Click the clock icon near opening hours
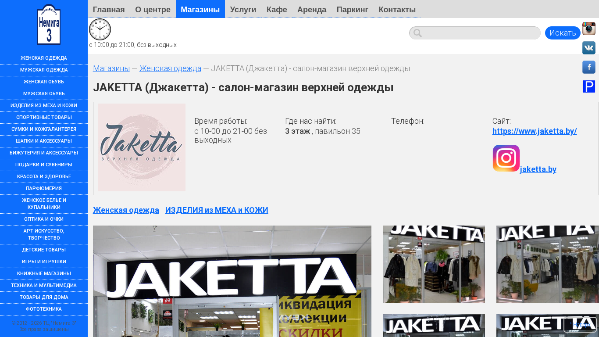This screenshot has width=599, height=337. (100, 29)
